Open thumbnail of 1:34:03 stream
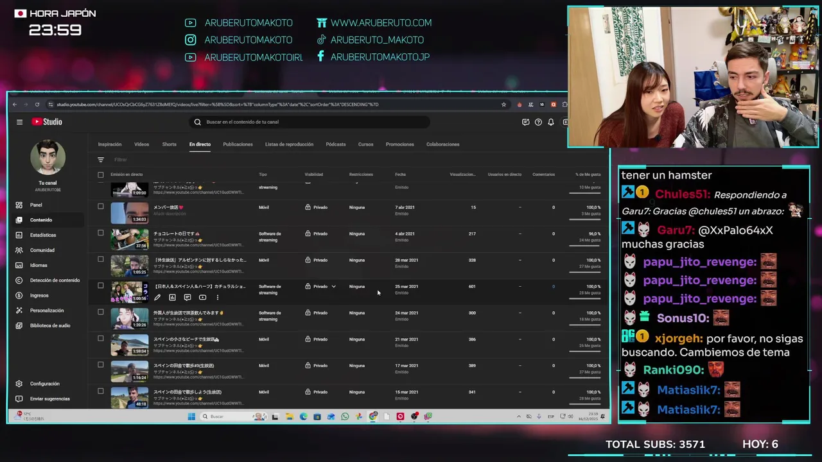822x462 pixels. tap(129, 213)
